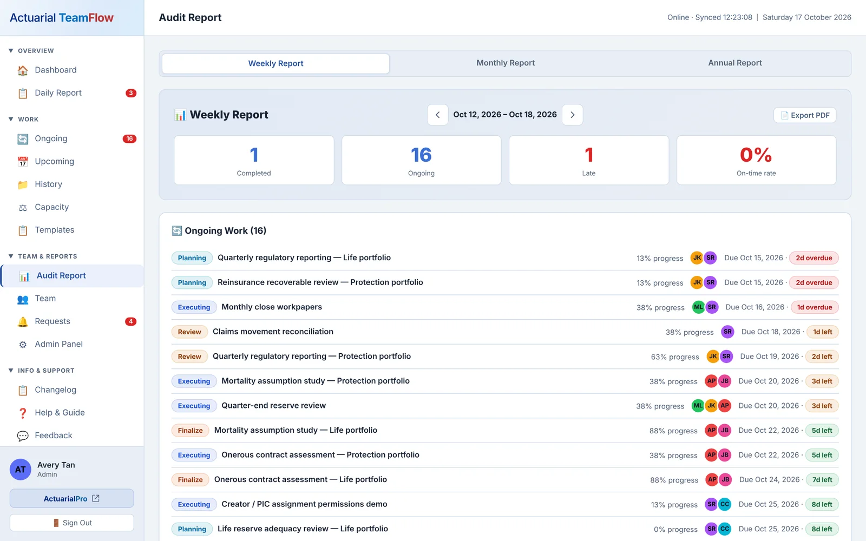Click the Team people icon
Image resolution: width=866 pixels, height=541 pixels.
[x=23, y=299]
